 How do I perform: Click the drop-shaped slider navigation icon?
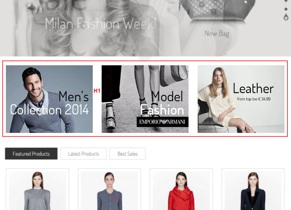[286, 17]
